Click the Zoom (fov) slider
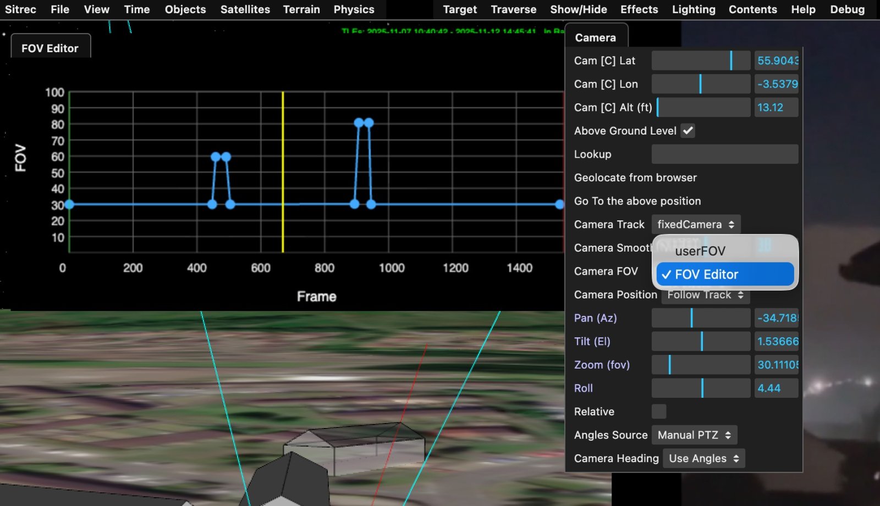Viewport: 880px width, 506px height. point(701,365)
